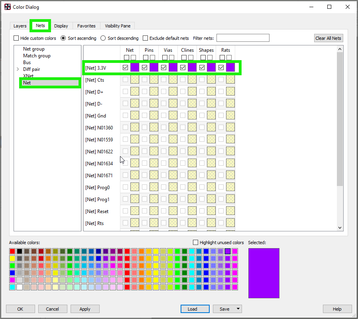This screenshot has height=319, width=358.
Task: Click the Apply button
Action: 85,309
